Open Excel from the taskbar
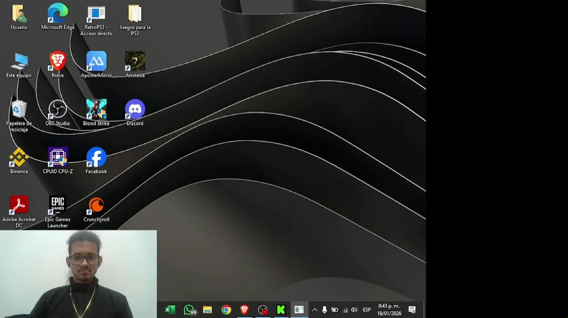 (170, 310)
